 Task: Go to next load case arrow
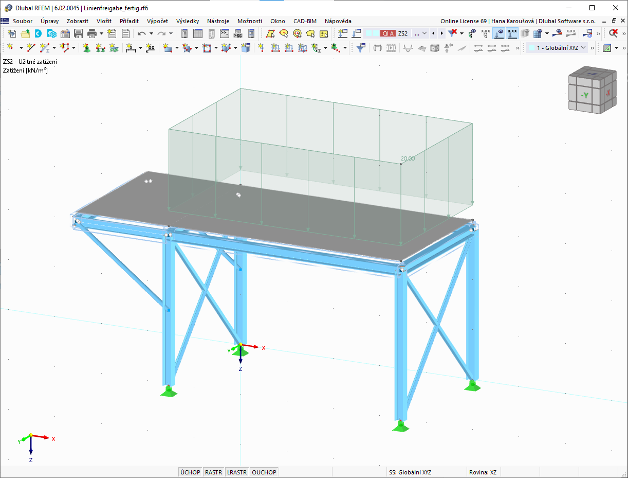[442, 33]
